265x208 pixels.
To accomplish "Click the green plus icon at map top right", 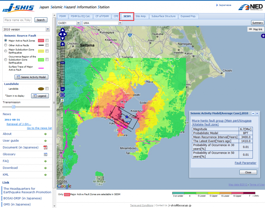I will [x=263, y=36].
